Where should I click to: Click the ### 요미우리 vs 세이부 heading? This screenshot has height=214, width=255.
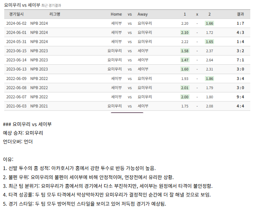[x=27, y=124]
